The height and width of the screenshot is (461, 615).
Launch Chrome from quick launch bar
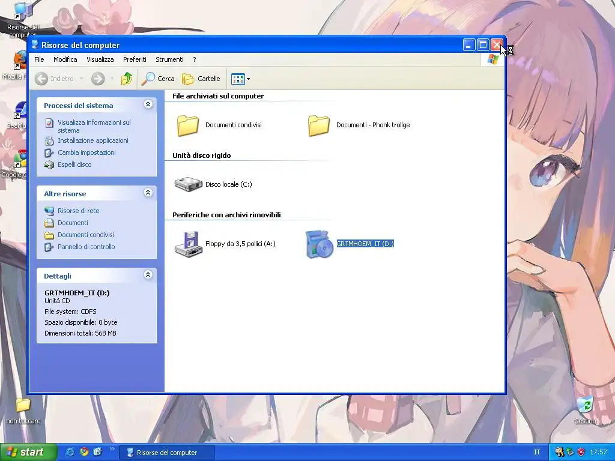tap(84, 452)
